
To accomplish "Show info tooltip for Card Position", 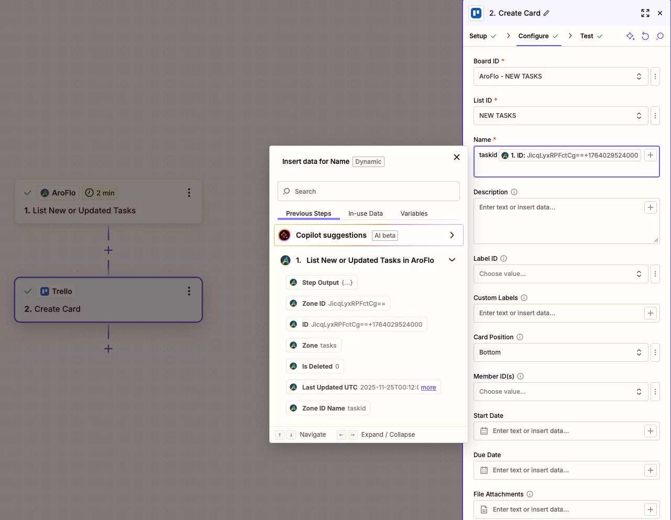I will pyautogui.click(x=520, y=337).
